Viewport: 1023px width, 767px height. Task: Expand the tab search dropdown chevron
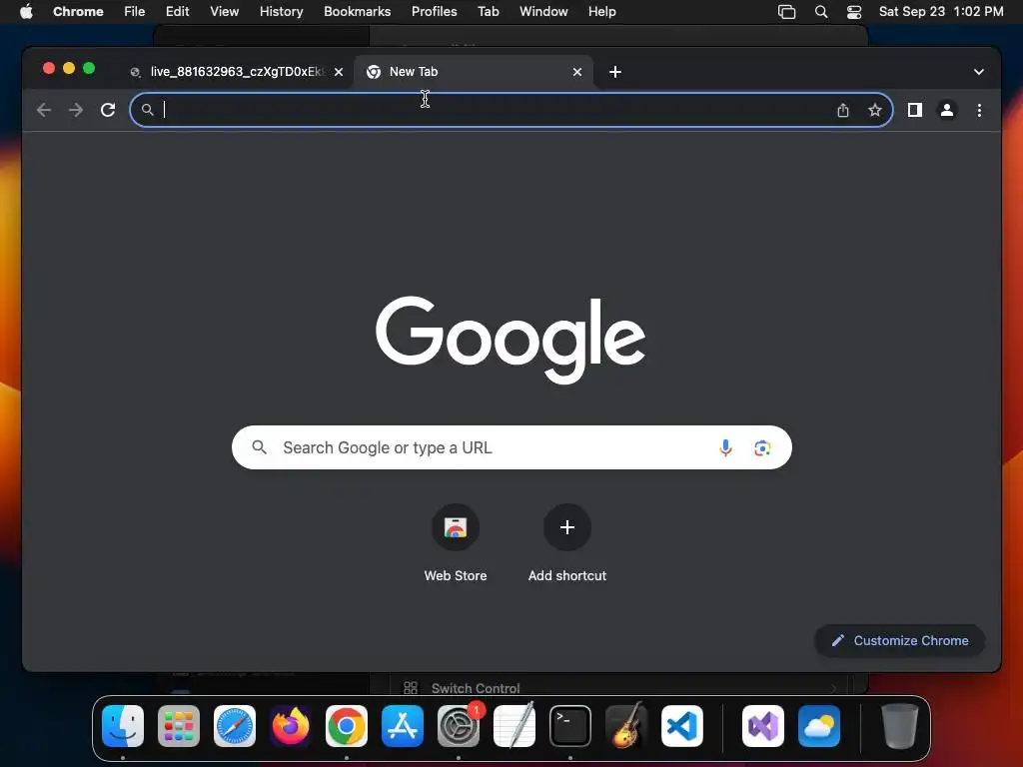pyautogui.click(x=979, y=72)
